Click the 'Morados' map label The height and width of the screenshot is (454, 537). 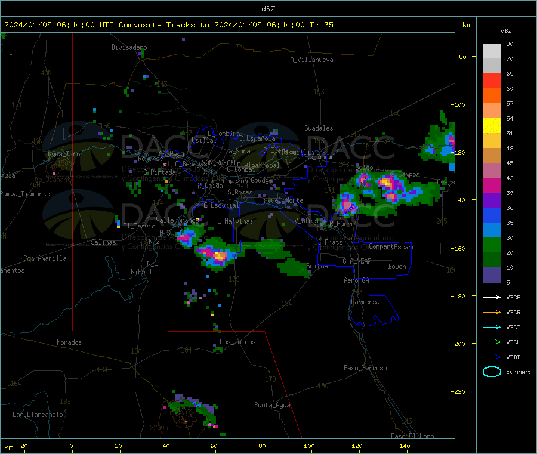pyautogui.click(x=69, y=342)
